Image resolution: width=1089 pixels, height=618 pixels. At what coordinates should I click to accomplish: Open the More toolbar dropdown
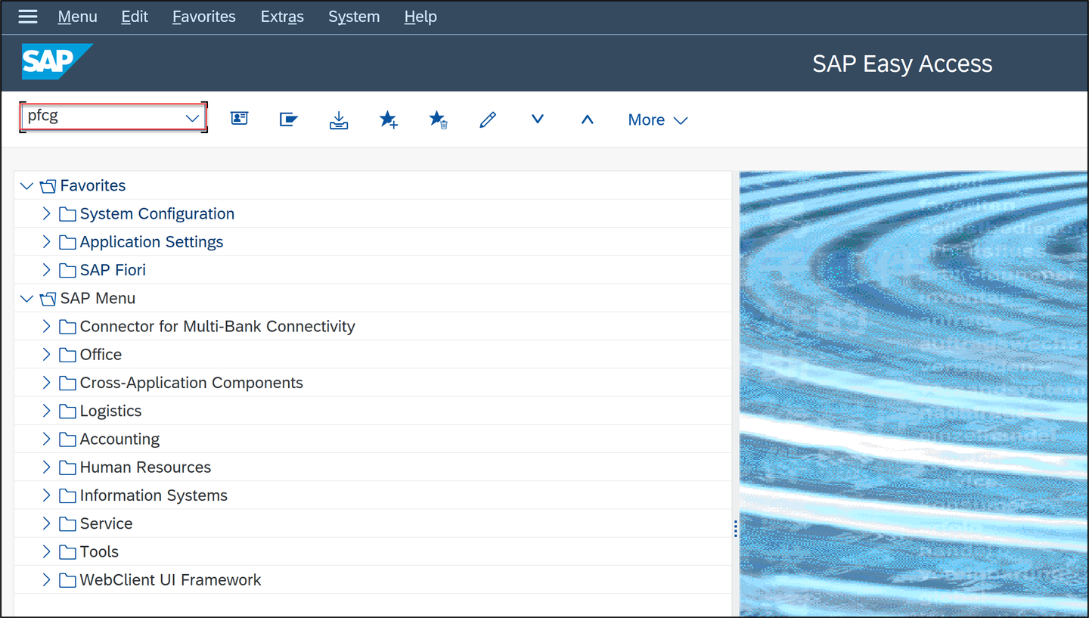click(658, 120)
